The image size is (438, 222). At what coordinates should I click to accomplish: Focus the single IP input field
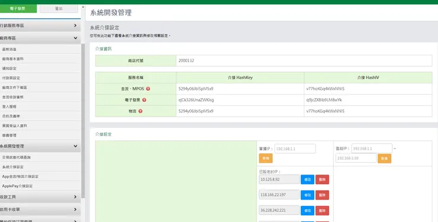[295, 149]
